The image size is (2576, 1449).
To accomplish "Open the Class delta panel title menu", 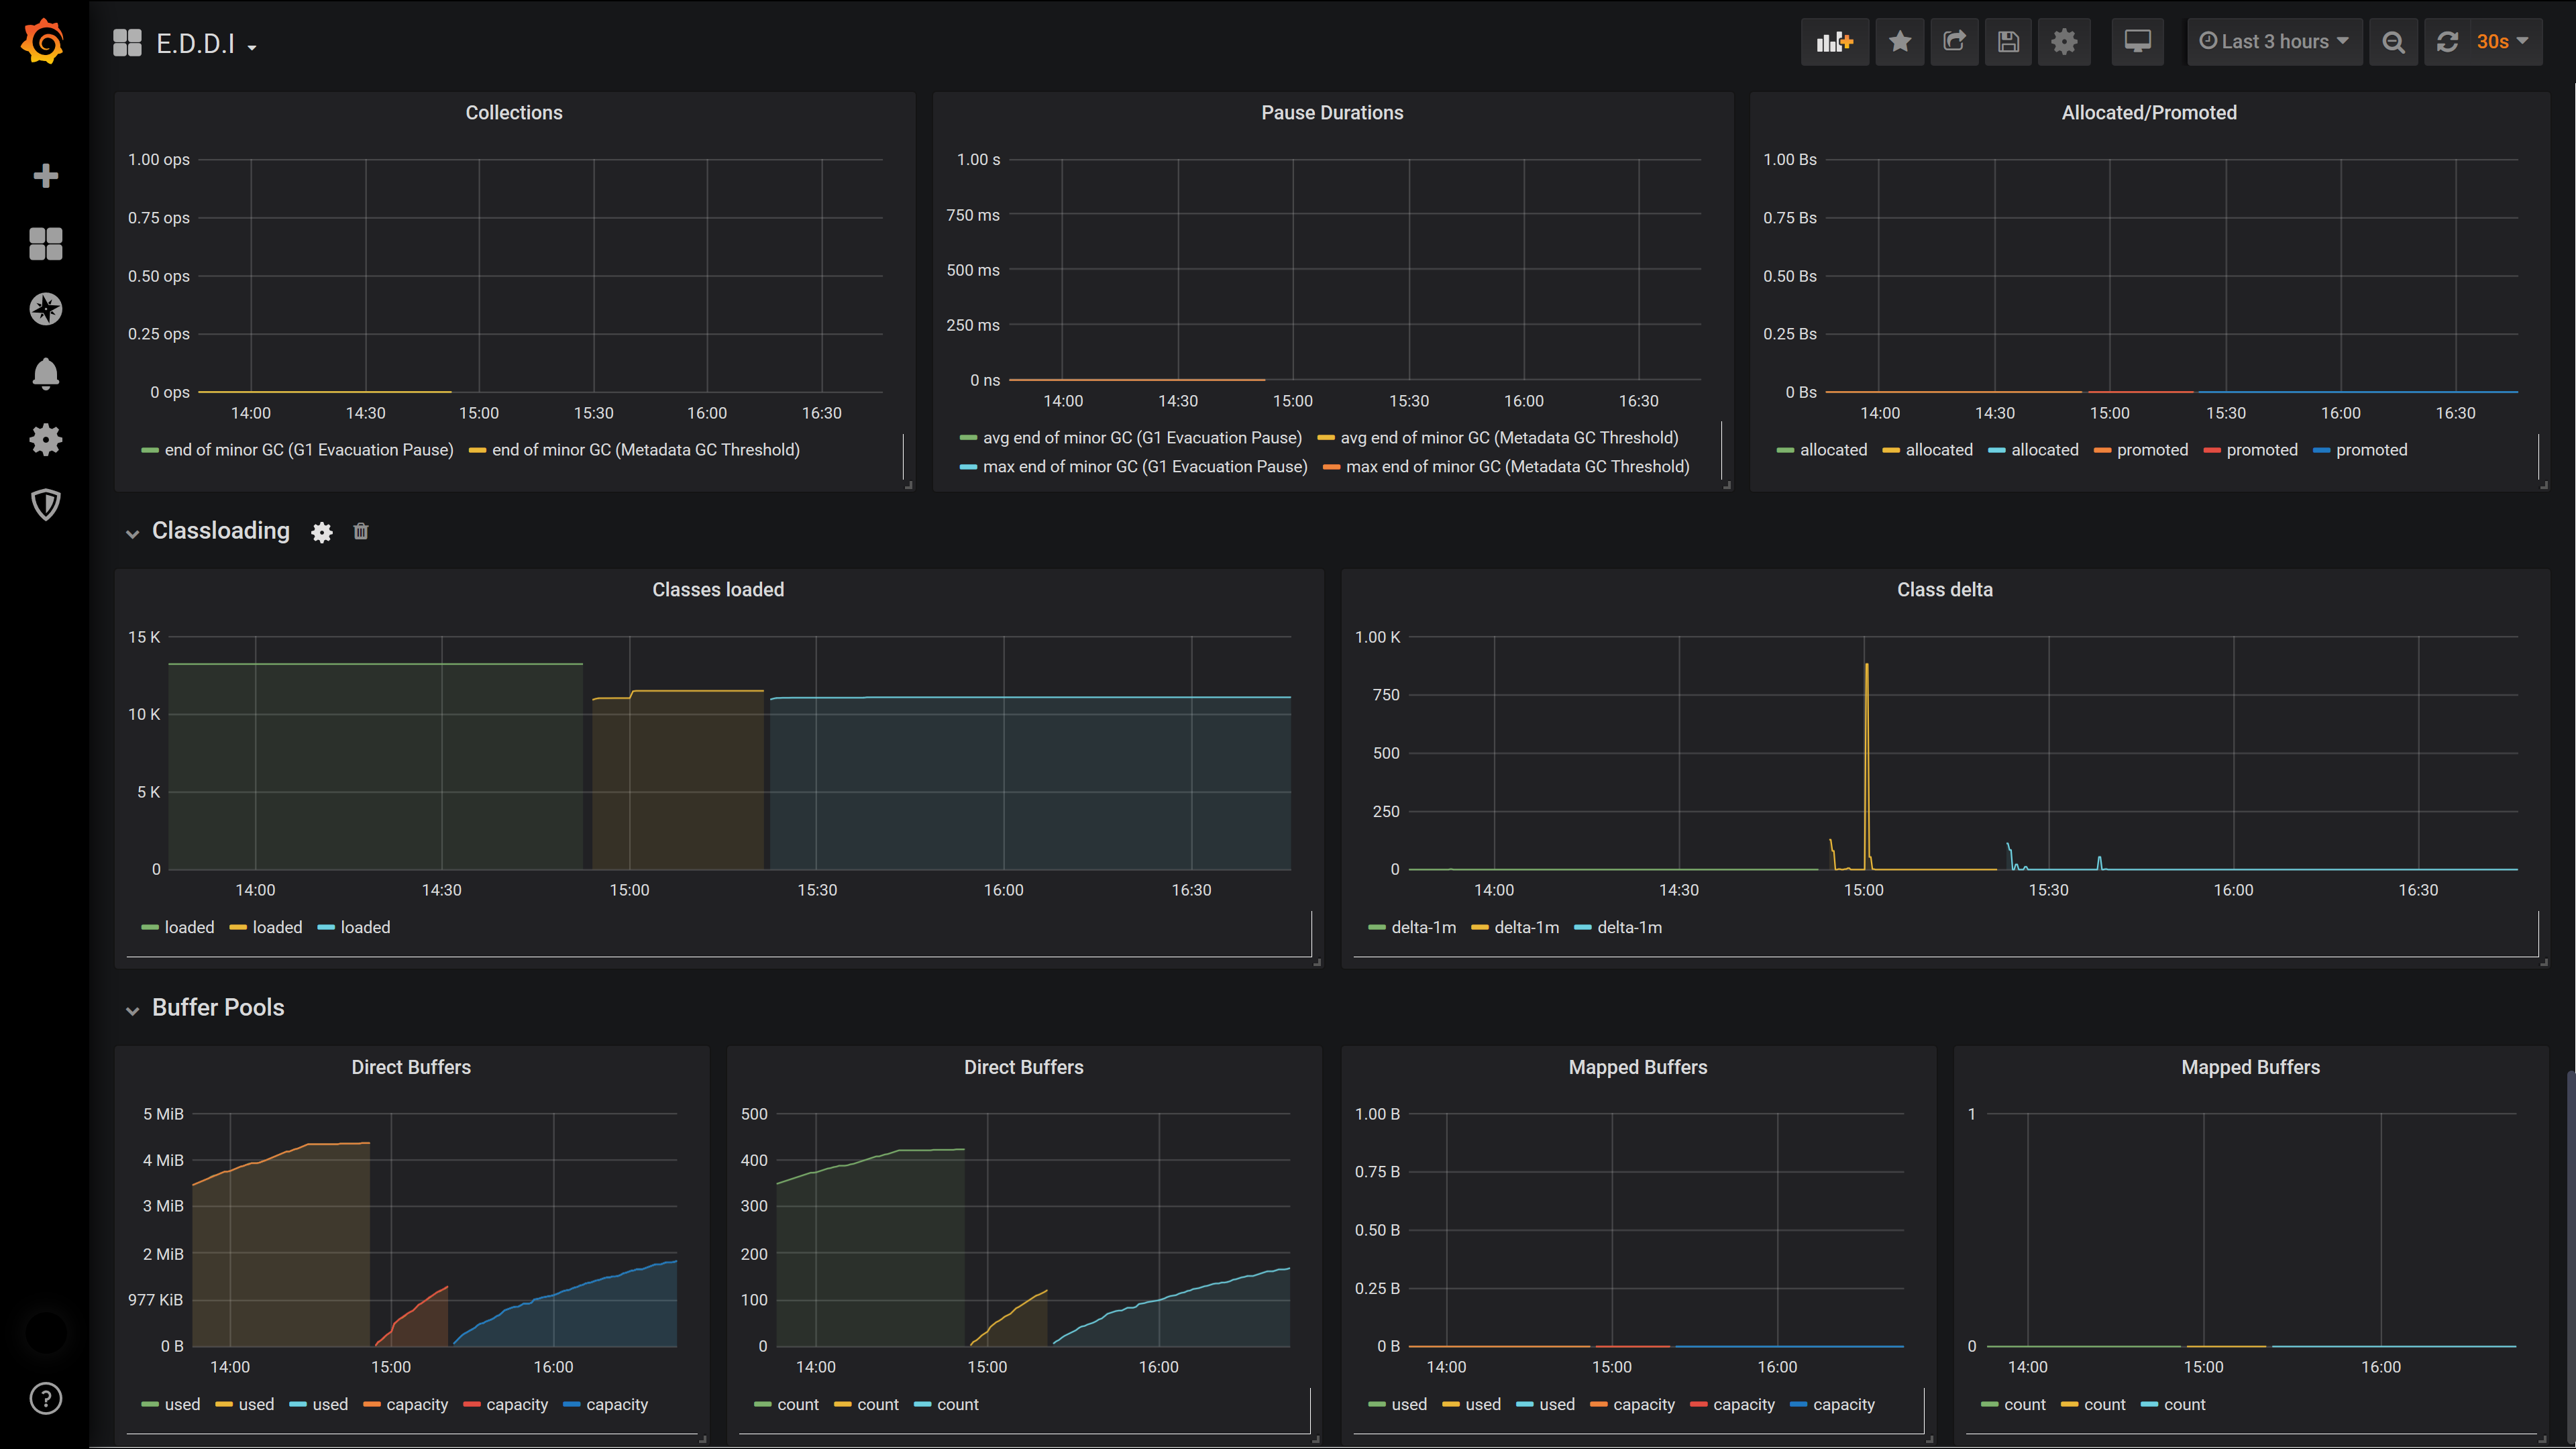I will pos(1944,590).
